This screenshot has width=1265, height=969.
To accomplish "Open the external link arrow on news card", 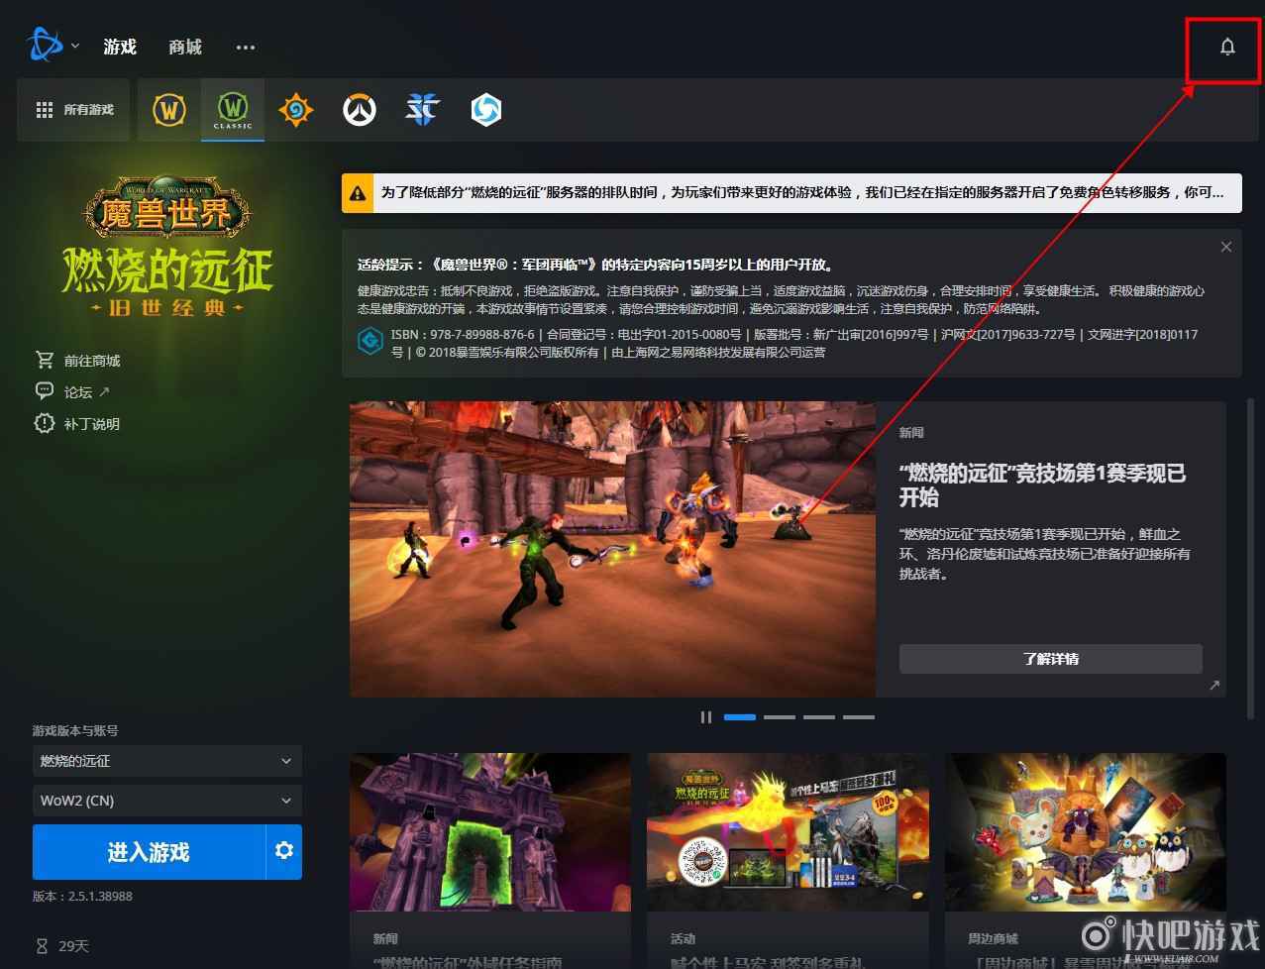I will (x=1214, y=686).
